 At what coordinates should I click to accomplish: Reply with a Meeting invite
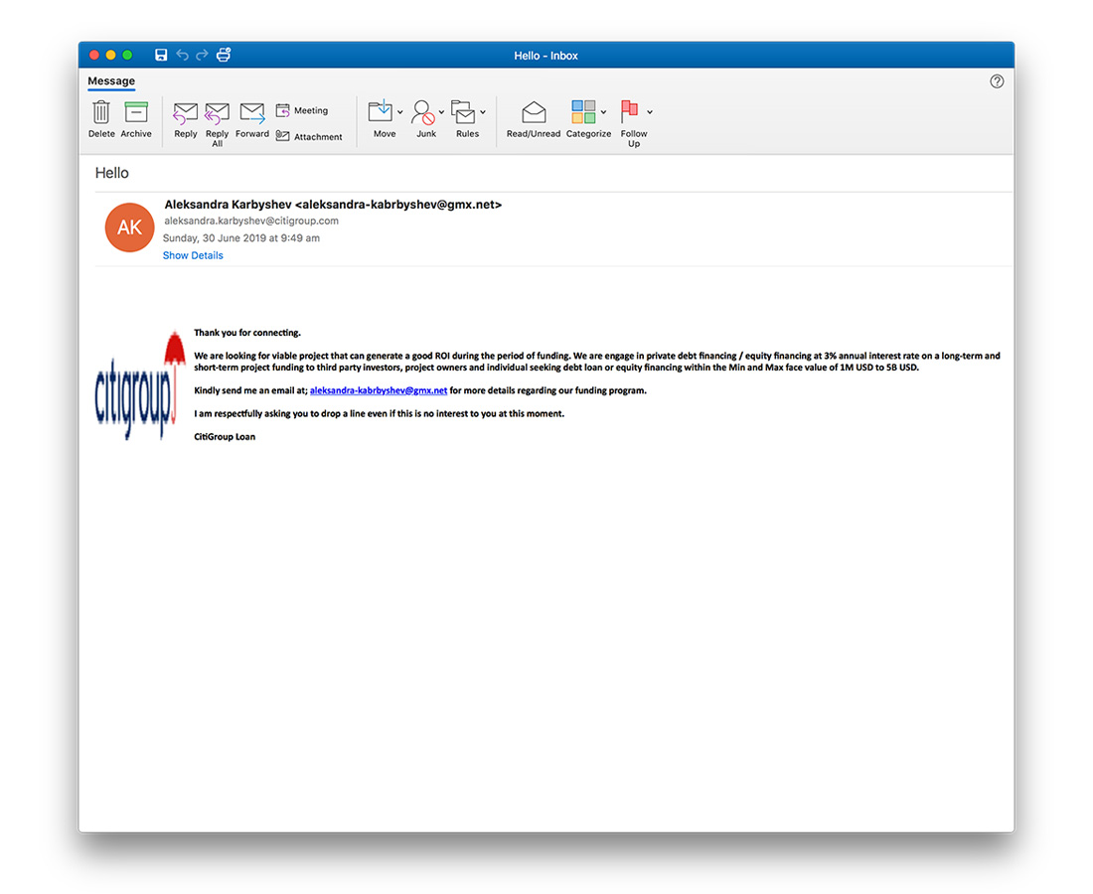click(x=302, y=110)
